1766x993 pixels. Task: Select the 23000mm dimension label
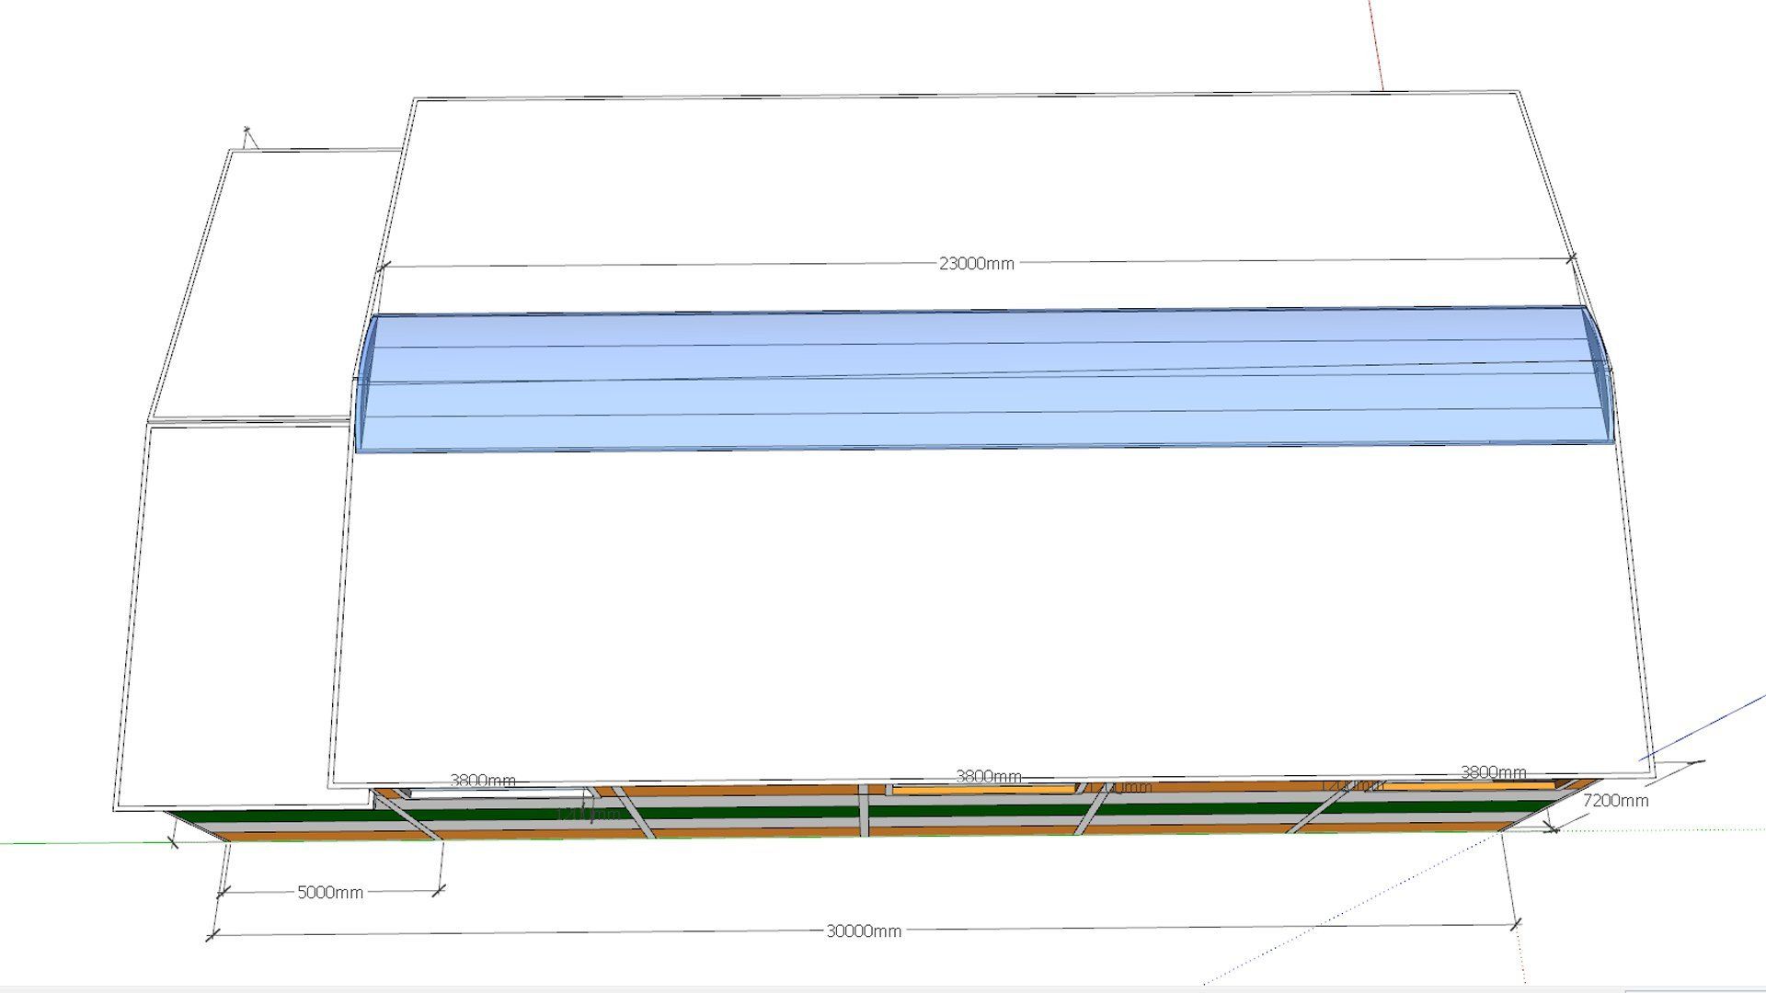(x=976, y=264)
